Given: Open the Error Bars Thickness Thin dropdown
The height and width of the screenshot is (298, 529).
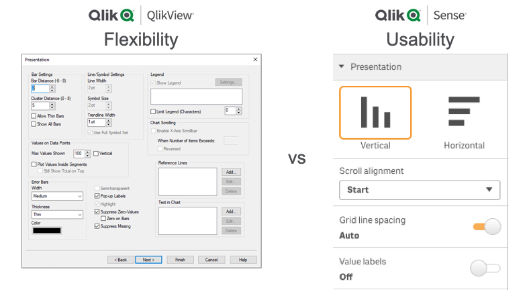Looking at the screenshot, I should (57, 214).
